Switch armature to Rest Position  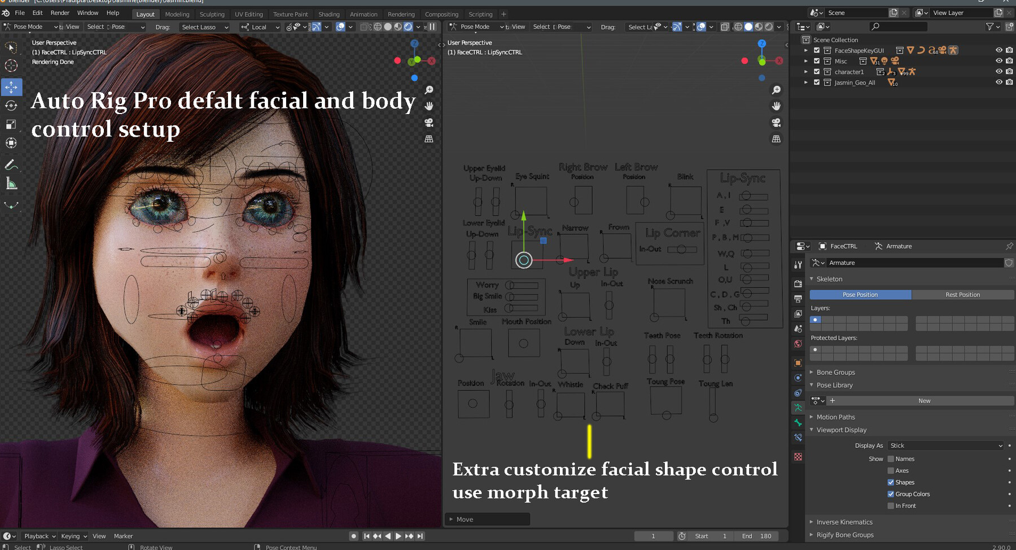click(x=962, y=294)
